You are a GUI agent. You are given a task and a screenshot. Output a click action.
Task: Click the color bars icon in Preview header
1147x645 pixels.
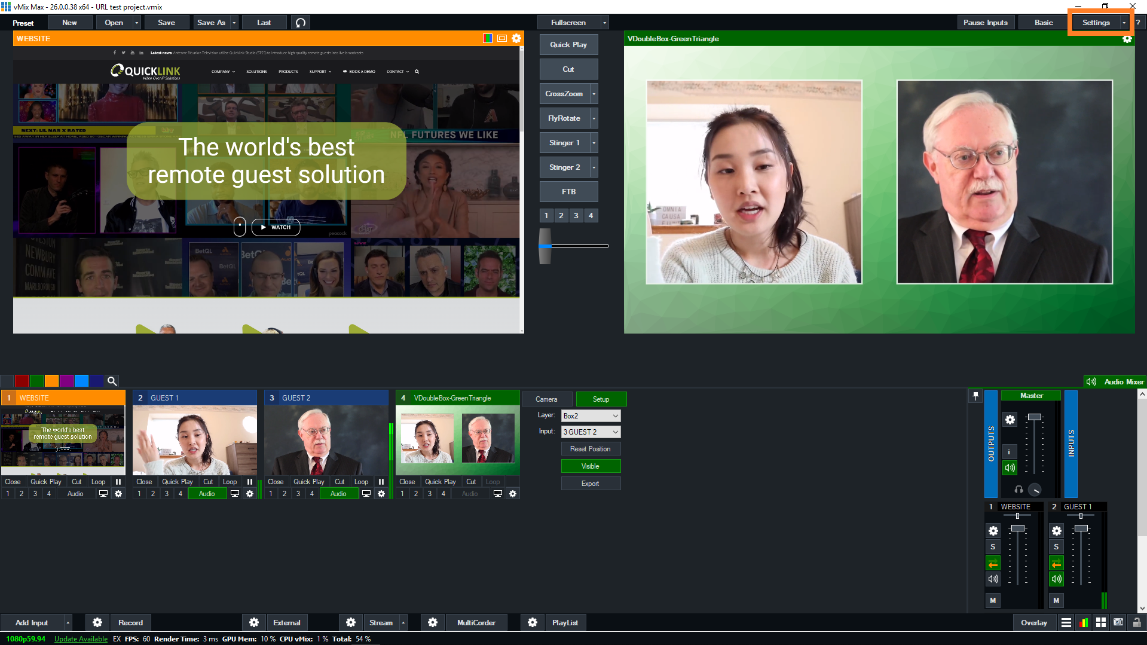click(488, 38)
